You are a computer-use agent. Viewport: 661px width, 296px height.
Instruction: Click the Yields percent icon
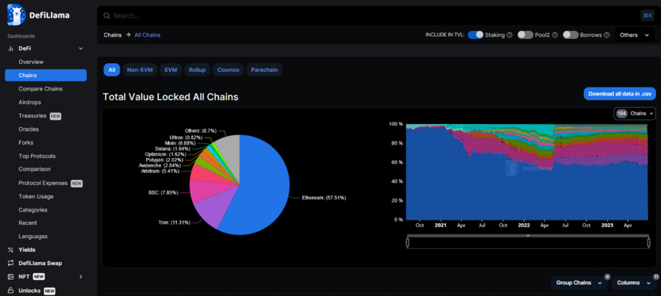(10, 250)
